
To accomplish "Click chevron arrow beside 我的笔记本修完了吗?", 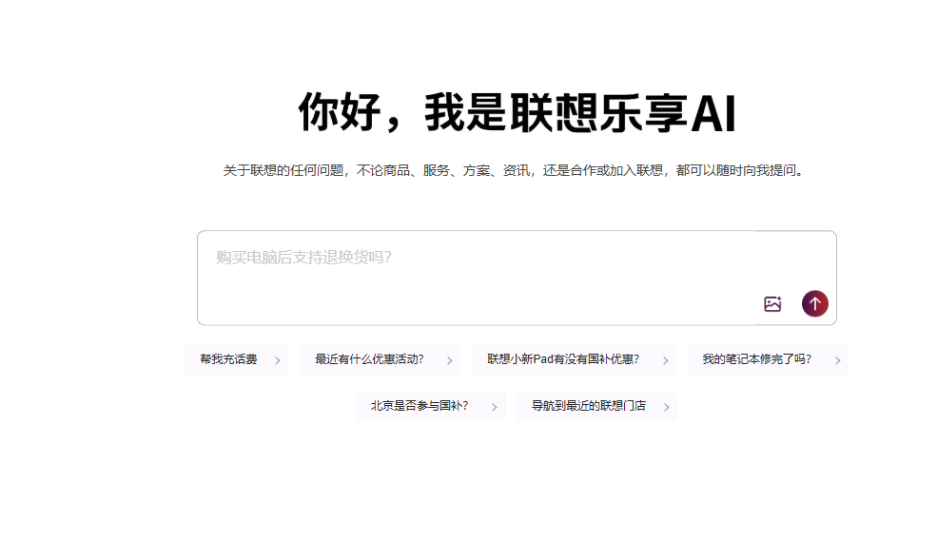I will [837, 361].
